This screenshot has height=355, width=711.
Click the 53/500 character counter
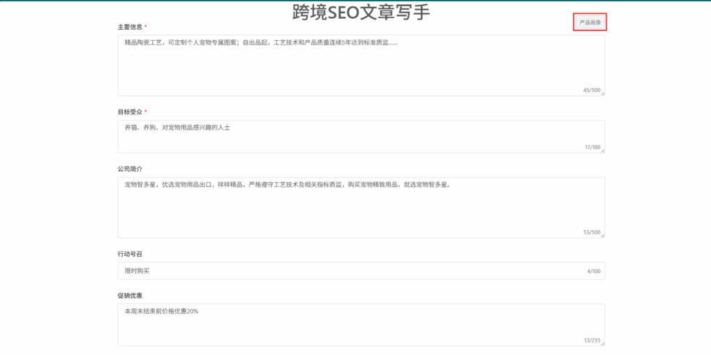coord(591,232)
